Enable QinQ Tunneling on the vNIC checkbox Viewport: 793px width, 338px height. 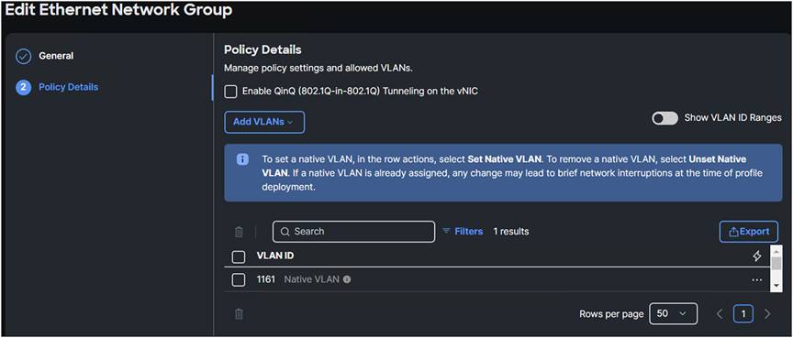coord(230,92)
